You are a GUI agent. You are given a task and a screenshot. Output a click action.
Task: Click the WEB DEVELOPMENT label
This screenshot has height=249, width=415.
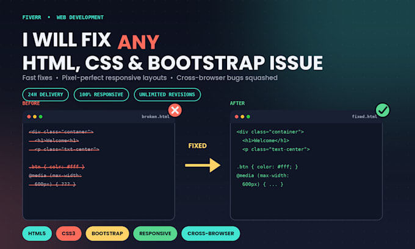[x=80, y=18]
